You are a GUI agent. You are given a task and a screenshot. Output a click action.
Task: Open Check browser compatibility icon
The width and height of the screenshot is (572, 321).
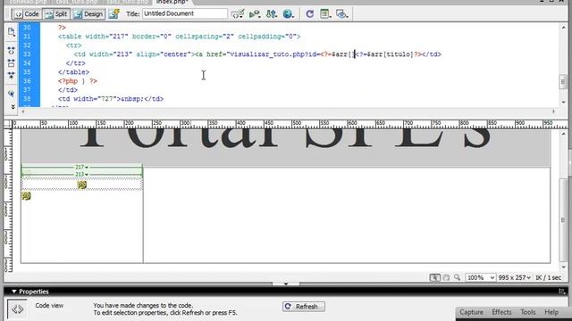pyautogui.click(x=255, y=14)
